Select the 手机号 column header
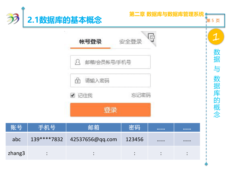This screenshot has height=176, width=235. point(47,127)
